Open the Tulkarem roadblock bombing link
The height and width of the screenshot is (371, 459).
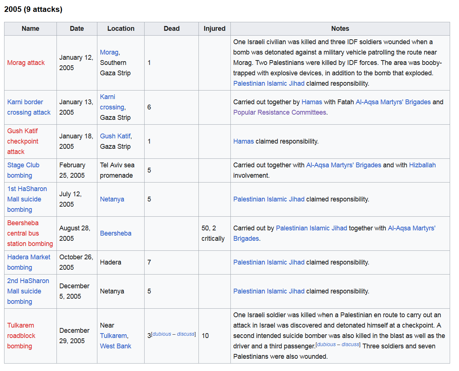[21, 336]
